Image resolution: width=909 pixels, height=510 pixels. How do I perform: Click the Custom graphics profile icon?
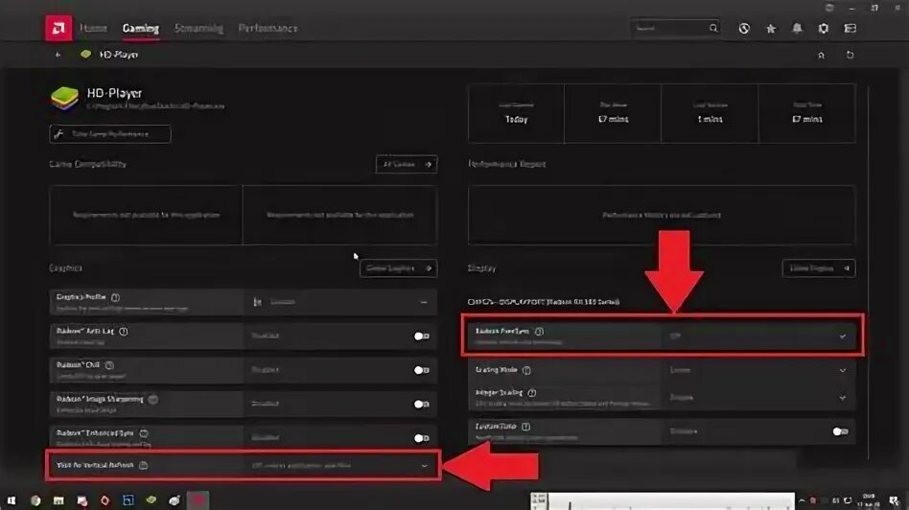coord(257,302)
